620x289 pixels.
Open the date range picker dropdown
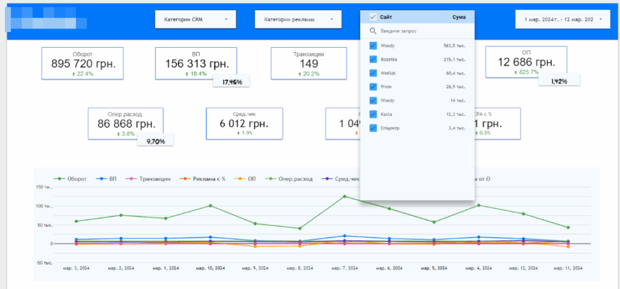pyautogui.click(x=562, y=19)
